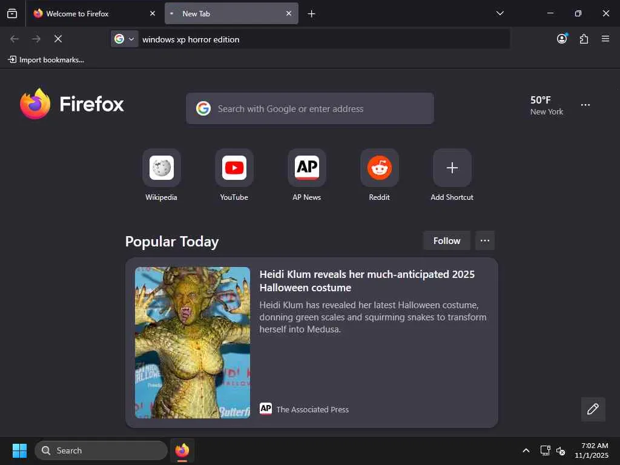The height and width of the screenshot is (465, 620).
Task: Open the hamburger application menu
Action: (x=605, y=38)
